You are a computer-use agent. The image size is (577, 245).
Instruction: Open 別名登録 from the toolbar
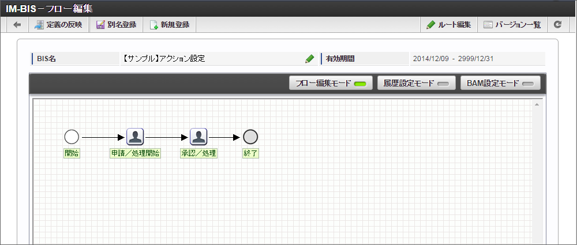click(x=117, y=25)
